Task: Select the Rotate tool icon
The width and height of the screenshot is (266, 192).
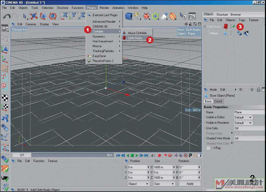Action: pos(52,16)
